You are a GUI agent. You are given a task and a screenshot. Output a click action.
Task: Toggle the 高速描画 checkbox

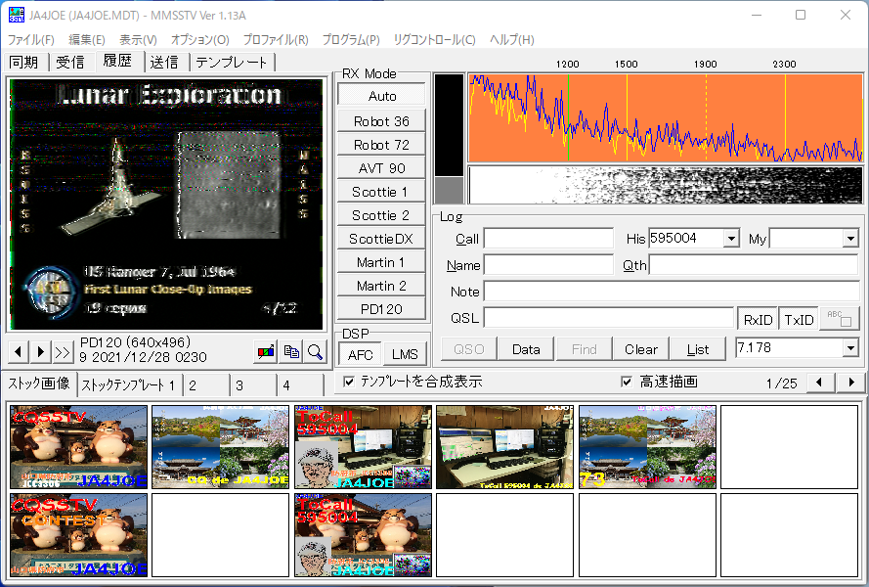[x=628, y=382]
